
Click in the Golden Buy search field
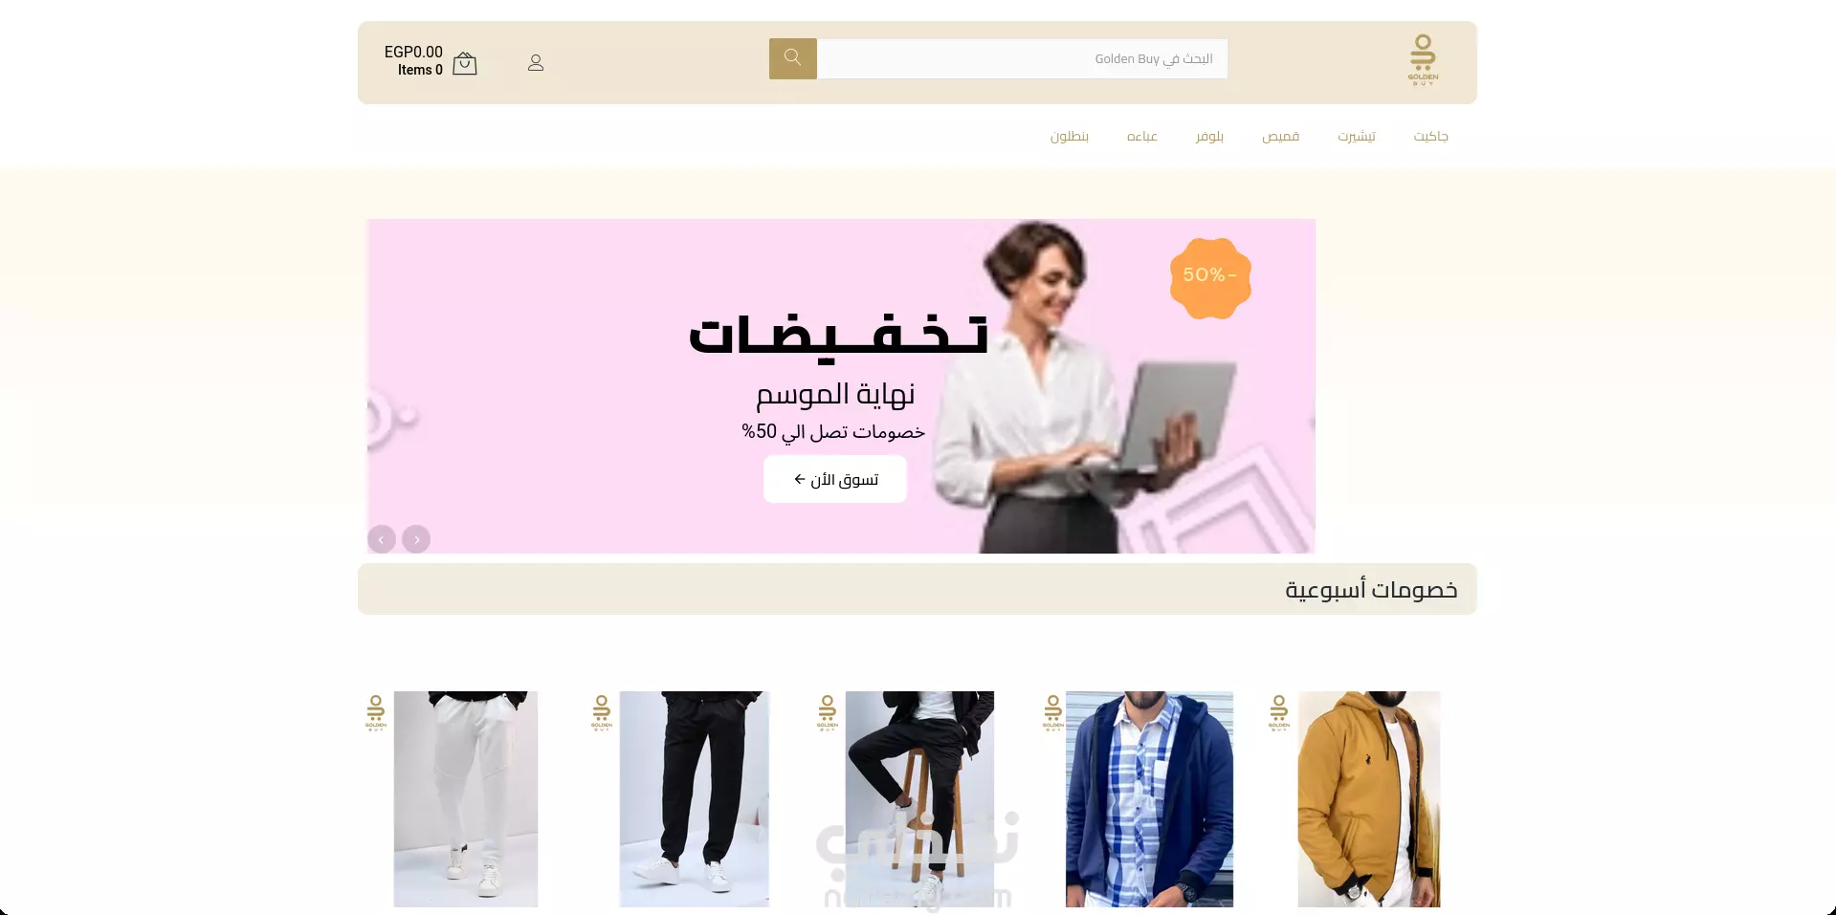(x=1022, y=58)
